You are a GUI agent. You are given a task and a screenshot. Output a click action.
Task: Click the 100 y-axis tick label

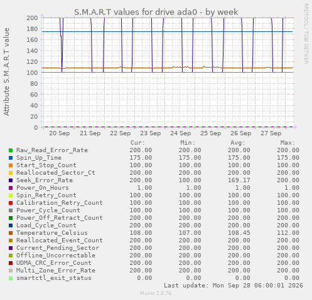(32, 73)
